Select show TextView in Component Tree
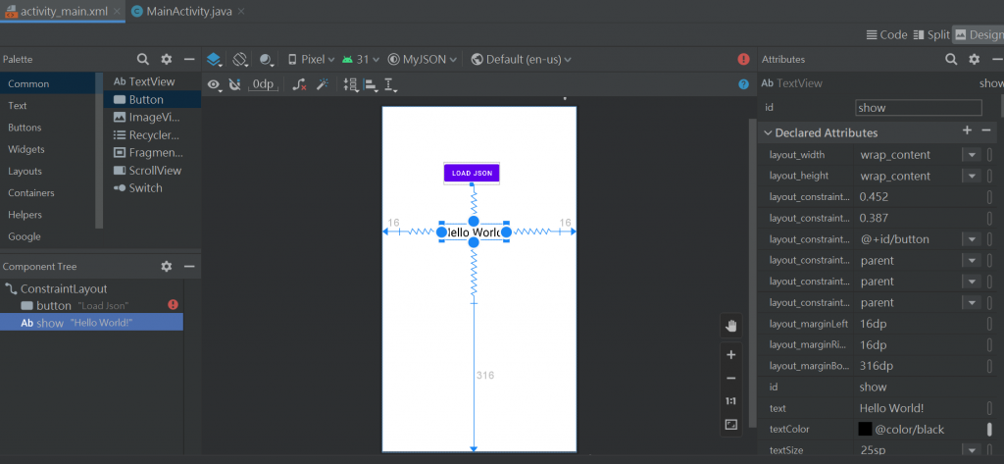 (x=91, y=323)
